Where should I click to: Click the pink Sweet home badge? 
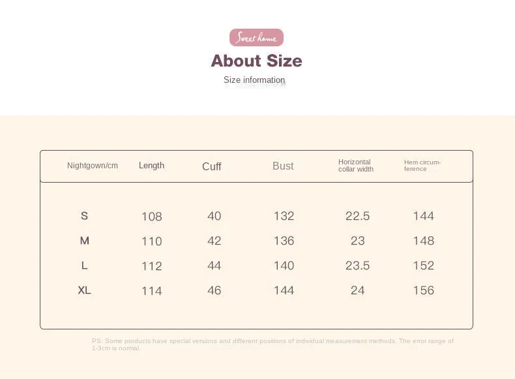256,38
